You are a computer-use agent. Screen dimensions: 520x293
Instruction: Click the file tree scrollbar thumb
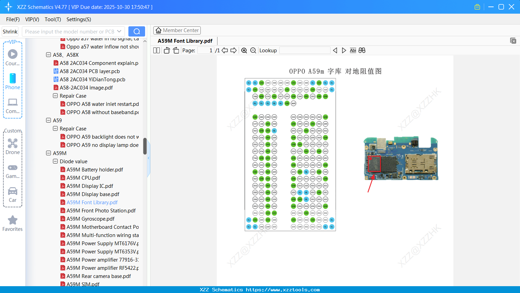(145, 146)
